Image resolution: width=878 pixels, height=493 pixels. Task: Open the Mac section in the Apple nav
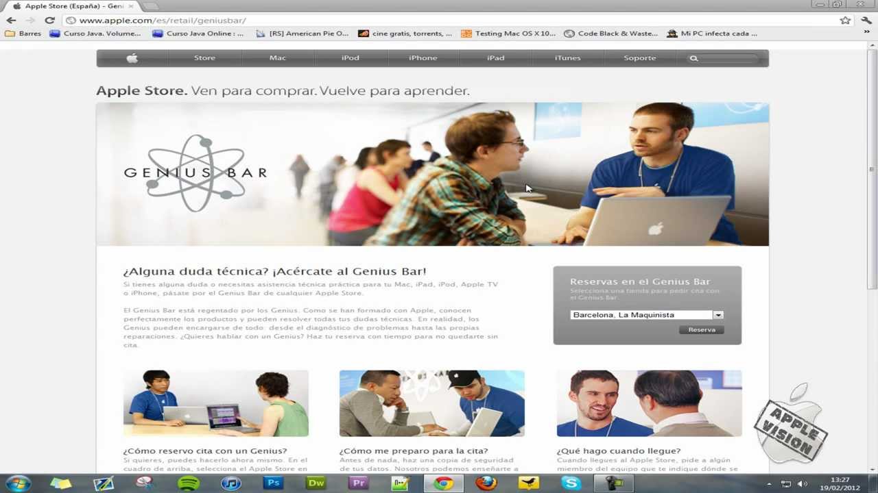(x=277, y=58)
